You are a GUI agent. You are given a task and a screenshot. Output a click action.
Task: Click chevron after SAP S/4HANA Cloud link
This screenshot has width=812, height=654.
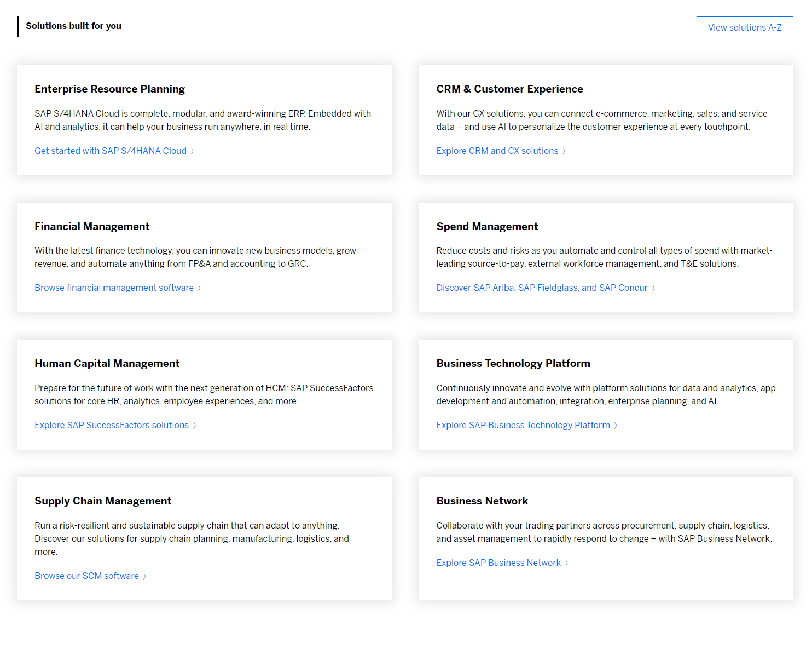click(x=192, y=151)
